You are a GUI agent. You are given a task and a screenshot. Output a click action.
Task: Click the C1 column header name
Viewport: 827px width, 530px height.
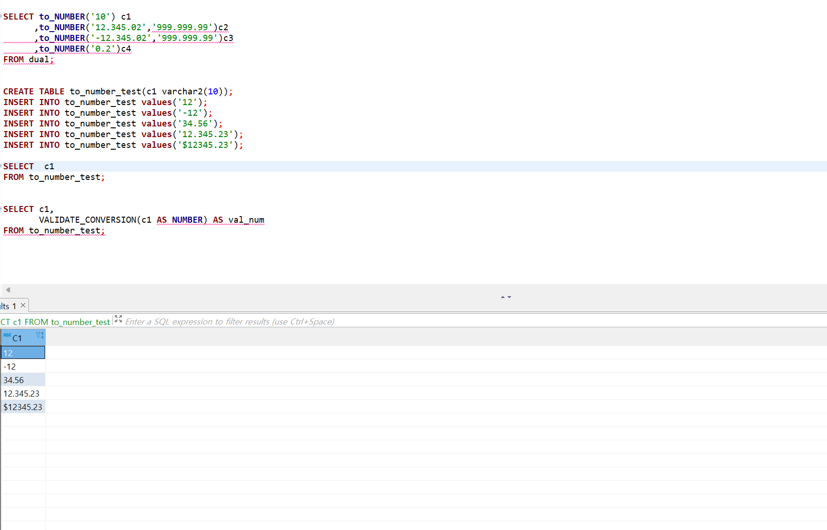[17, 338]
